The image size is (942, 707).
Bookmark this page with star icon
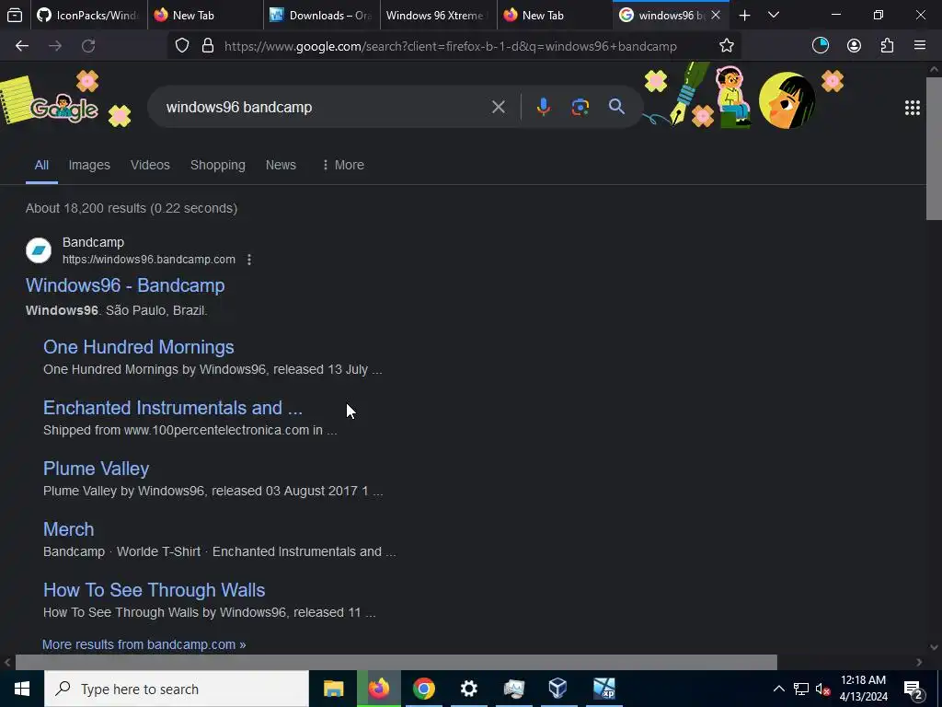727,46
